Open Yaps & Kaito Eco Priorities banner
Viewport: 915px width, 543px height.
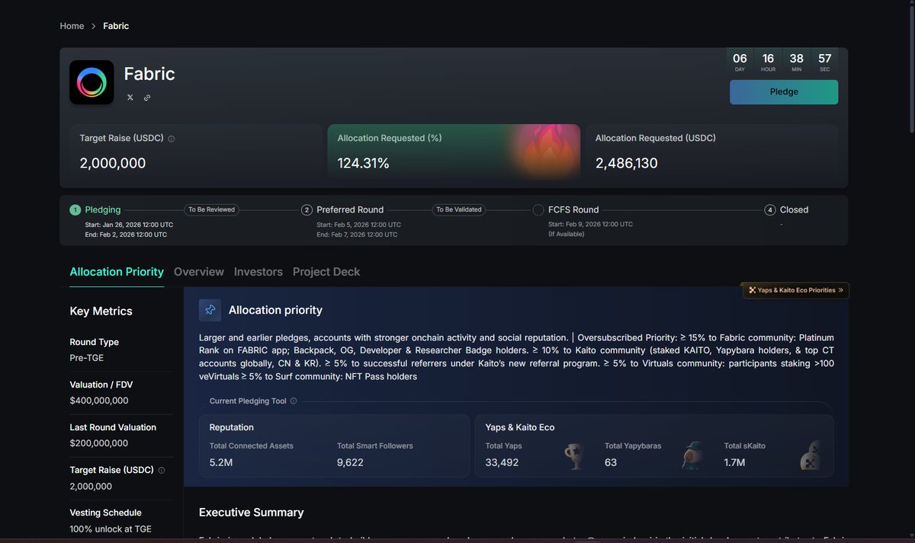pyautogui.click(x=796, y=290)
